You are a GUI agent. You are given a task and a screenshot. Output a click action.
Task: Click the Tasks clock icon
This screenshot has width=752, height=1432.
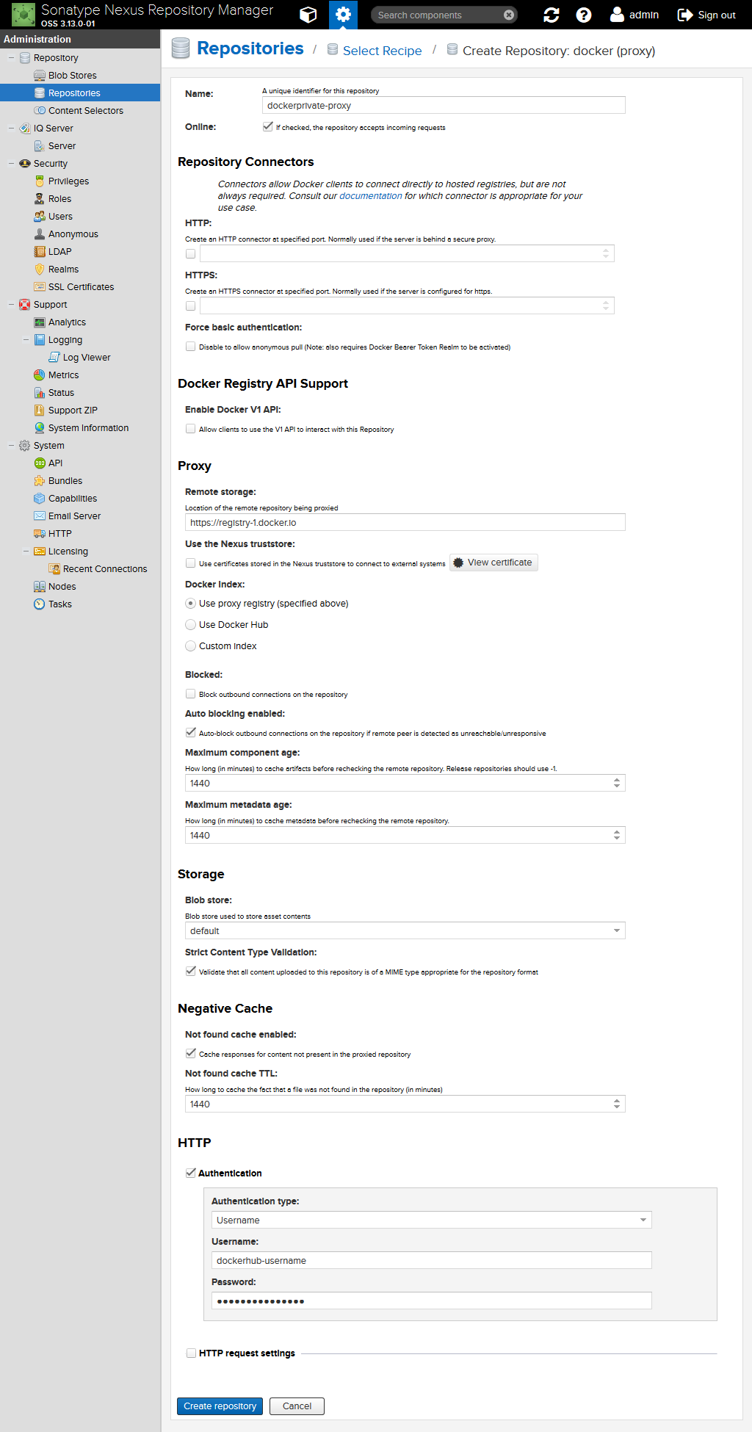click(x=40, y=604)
